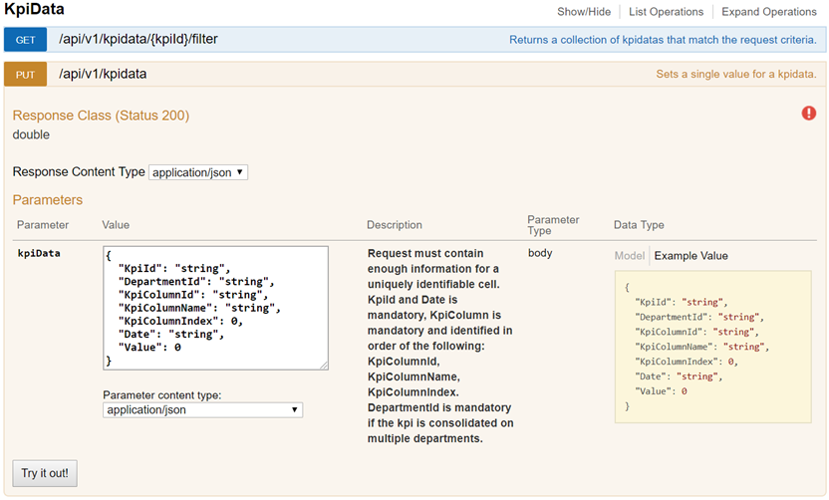Expand the GET kpidata filter endpoint path
The image size is (829, 500).
[138, 41]
